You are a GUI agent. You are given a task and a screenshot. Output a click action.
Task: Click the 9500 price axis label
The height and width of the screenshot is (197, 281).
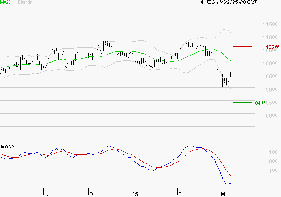coord(272,76)
